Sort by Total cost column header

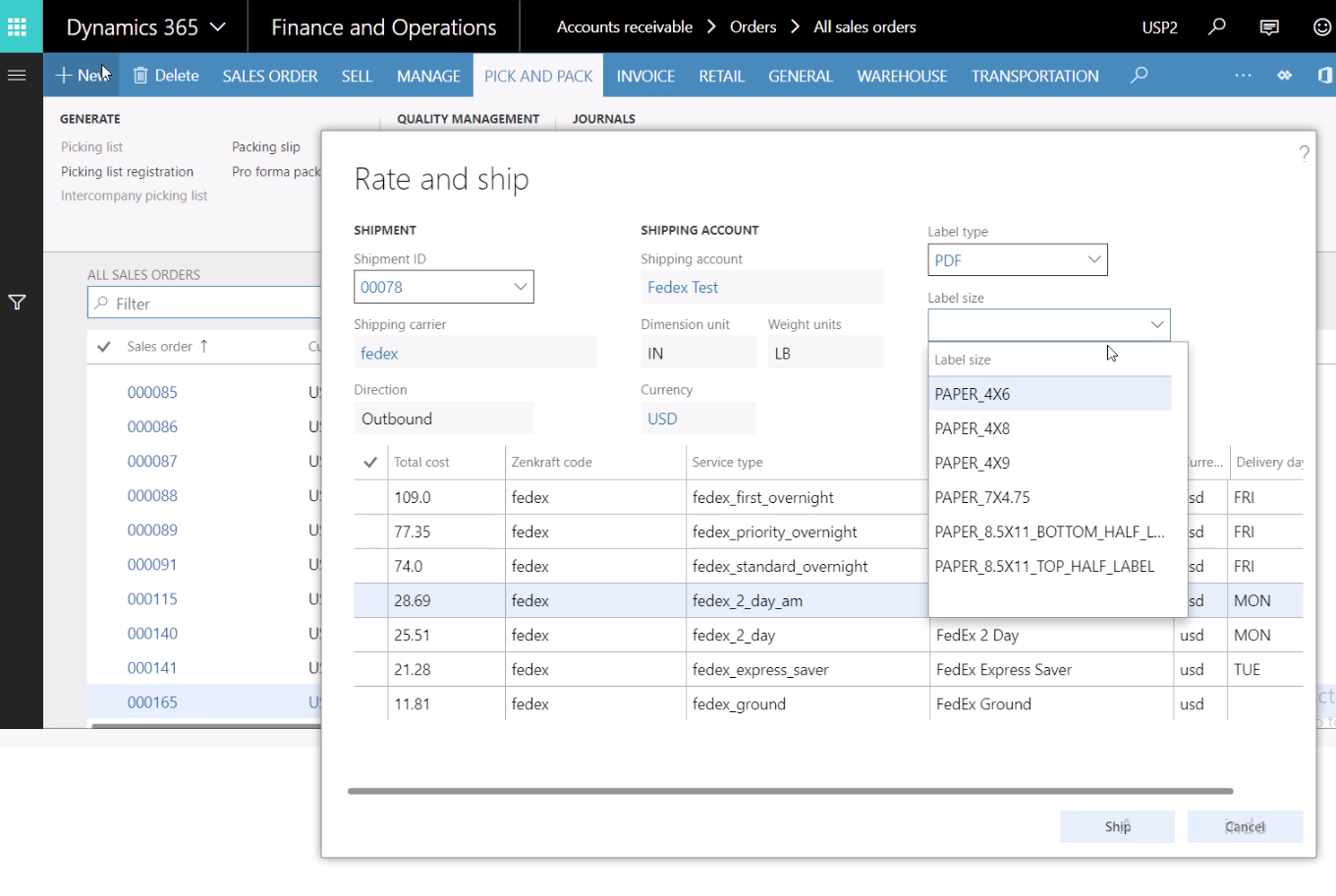point(421,462)
